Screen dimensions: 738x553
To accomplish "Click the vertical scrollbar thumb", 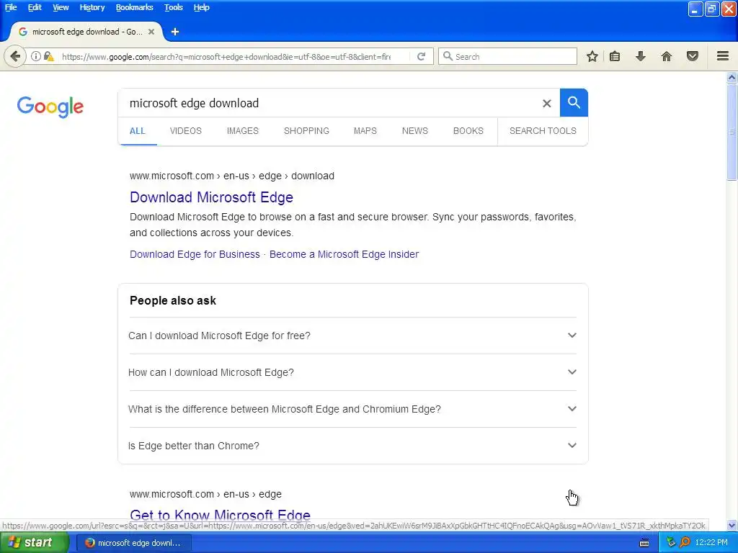I will tap(732, 132).
